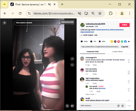Image resolution: width=136 pixels, height=111 pixels.
Task: Open hashtag #davinakaramoy
Action: pyautogui.click(x=103, y=30)
